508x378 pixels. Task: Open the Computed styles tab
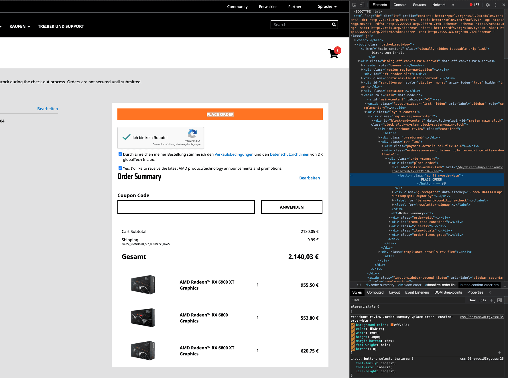[375, 292]
